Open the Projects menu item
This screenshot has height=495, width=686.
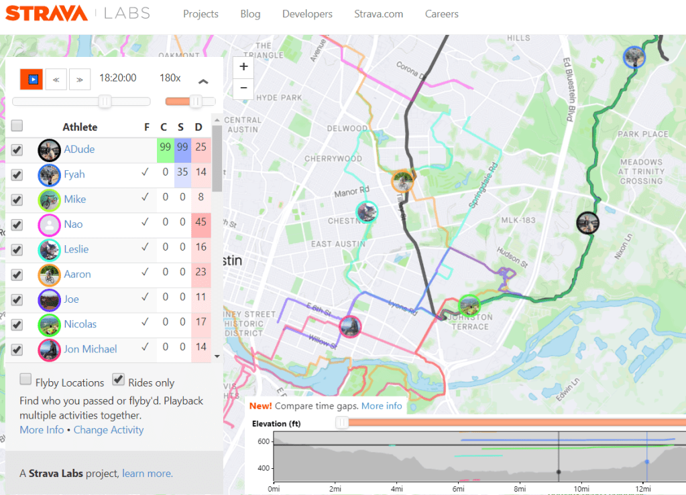[x=201, y=14]
